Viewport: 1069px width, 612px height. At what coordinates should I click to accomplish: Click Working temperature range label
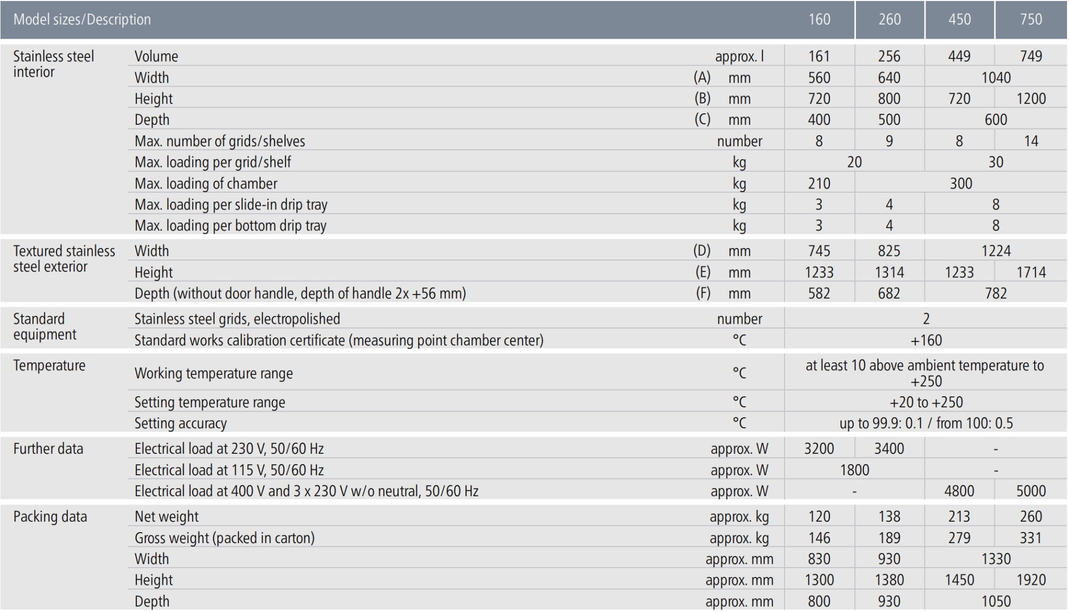(x=213, y=373)
